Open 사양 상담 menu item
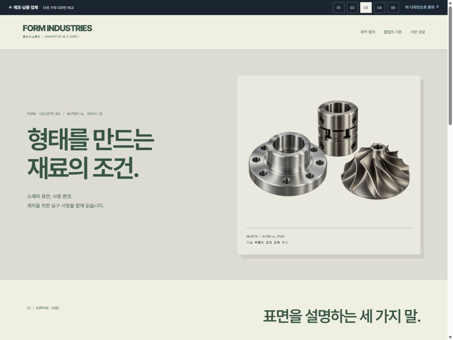 click(417, 32)
